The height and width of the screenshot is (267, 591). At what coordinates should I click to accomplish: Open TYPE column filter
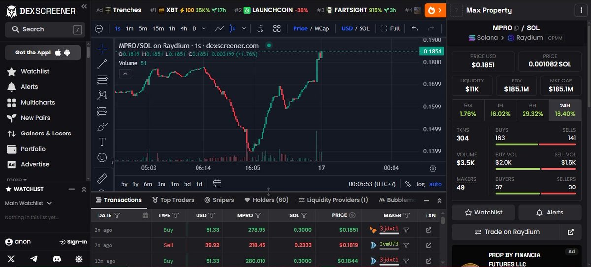coord(176,215)
